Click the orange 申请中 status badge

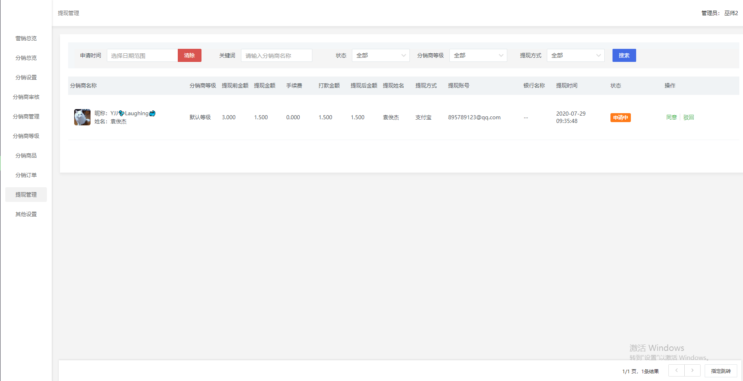[x=620, y=118]
